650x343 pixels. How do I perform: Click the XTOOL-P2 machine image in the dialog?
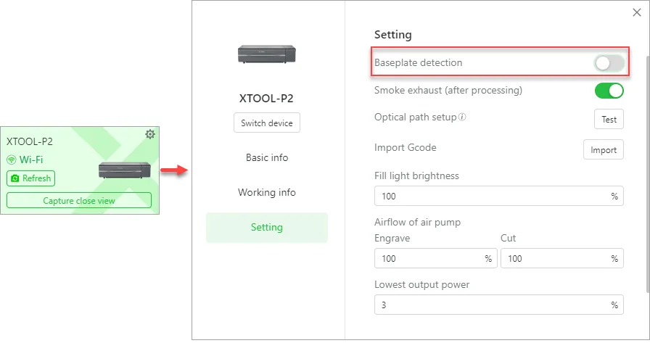(x=266, y=54)
